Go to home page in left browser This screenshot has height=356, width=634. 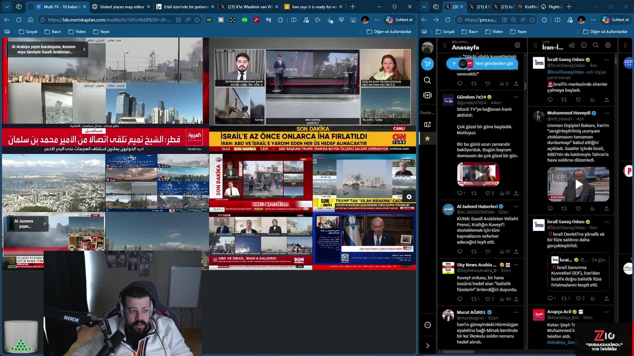pyautogui.click(x=30, y=20)
